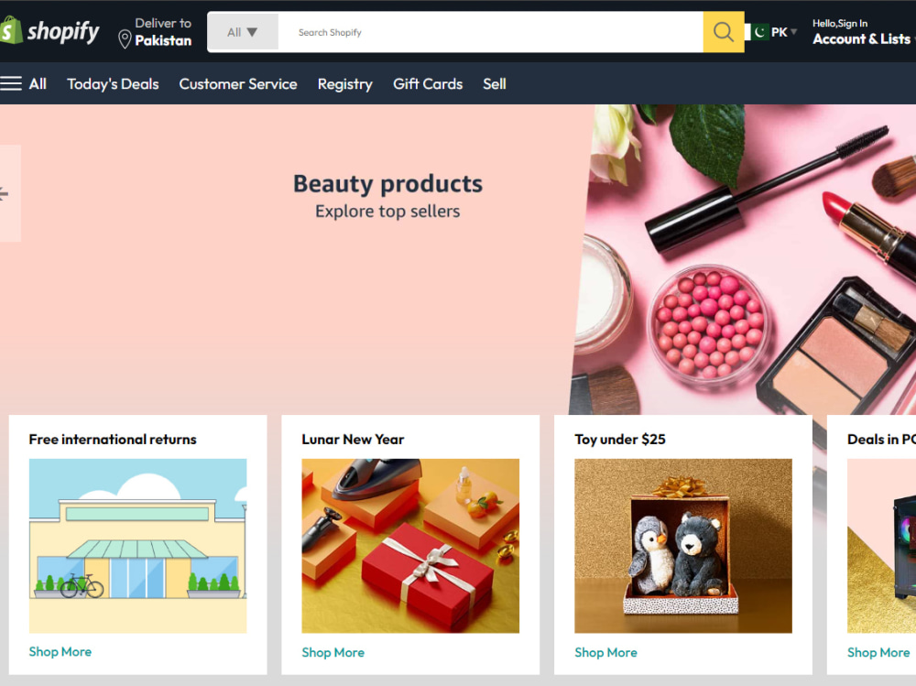
Task: Click the Toy under $25 title
Action: click(x=620, y=440)
